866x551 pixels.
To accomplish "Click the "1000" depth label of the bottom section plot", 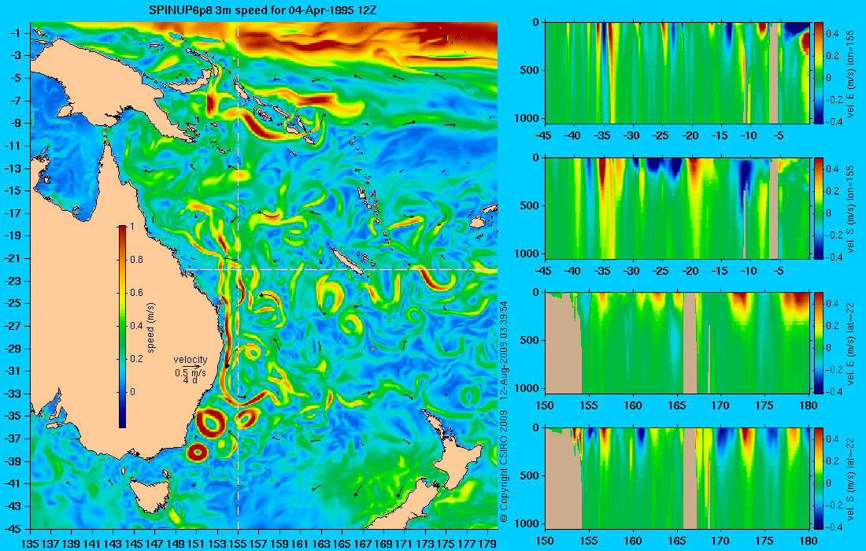I will point(527,523).
